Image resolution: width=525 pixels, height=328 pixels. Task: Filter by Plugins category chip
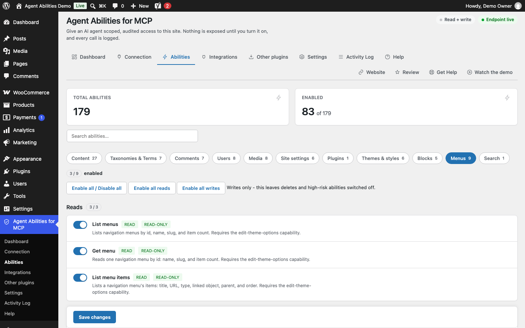338,158
